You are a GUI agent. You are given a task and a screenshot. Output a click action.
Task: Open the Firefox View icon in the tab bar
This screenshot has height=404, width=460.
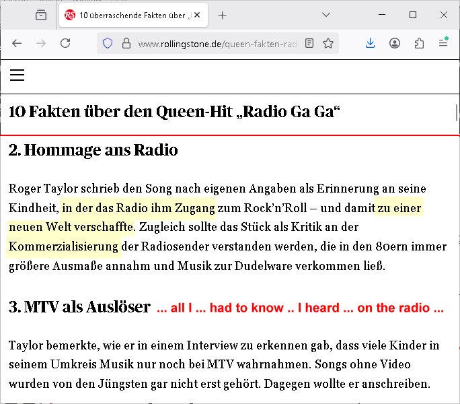pyautogui.click(x=41, y=15)
